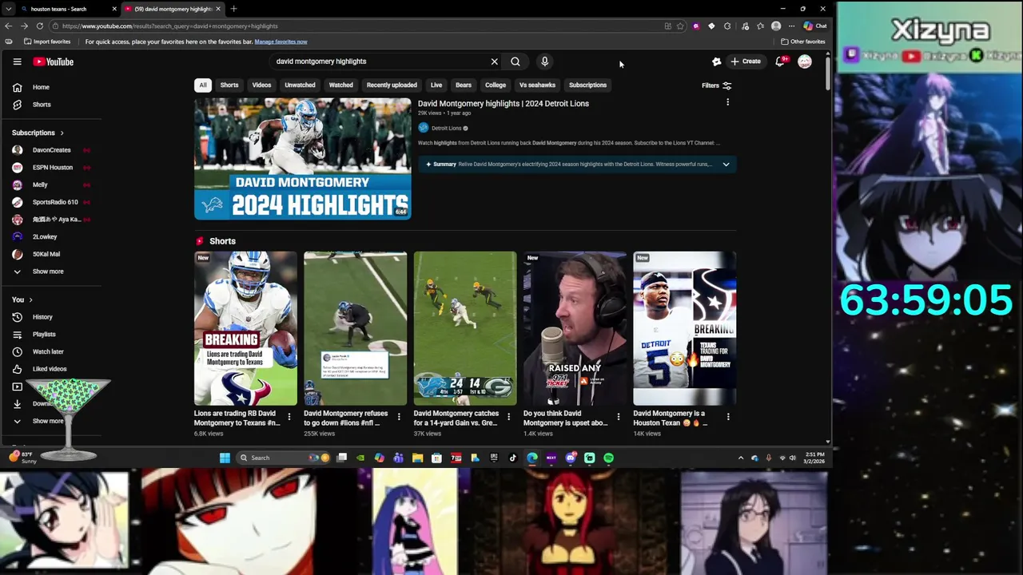
Task: Select the Vs seahawks filter chip
Action: 537,85
